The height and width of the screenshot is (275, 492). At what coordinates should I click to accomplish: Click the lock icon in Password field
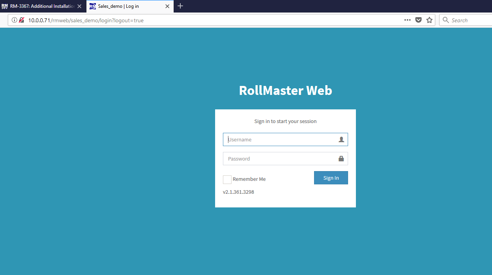[x=341, y=159]
